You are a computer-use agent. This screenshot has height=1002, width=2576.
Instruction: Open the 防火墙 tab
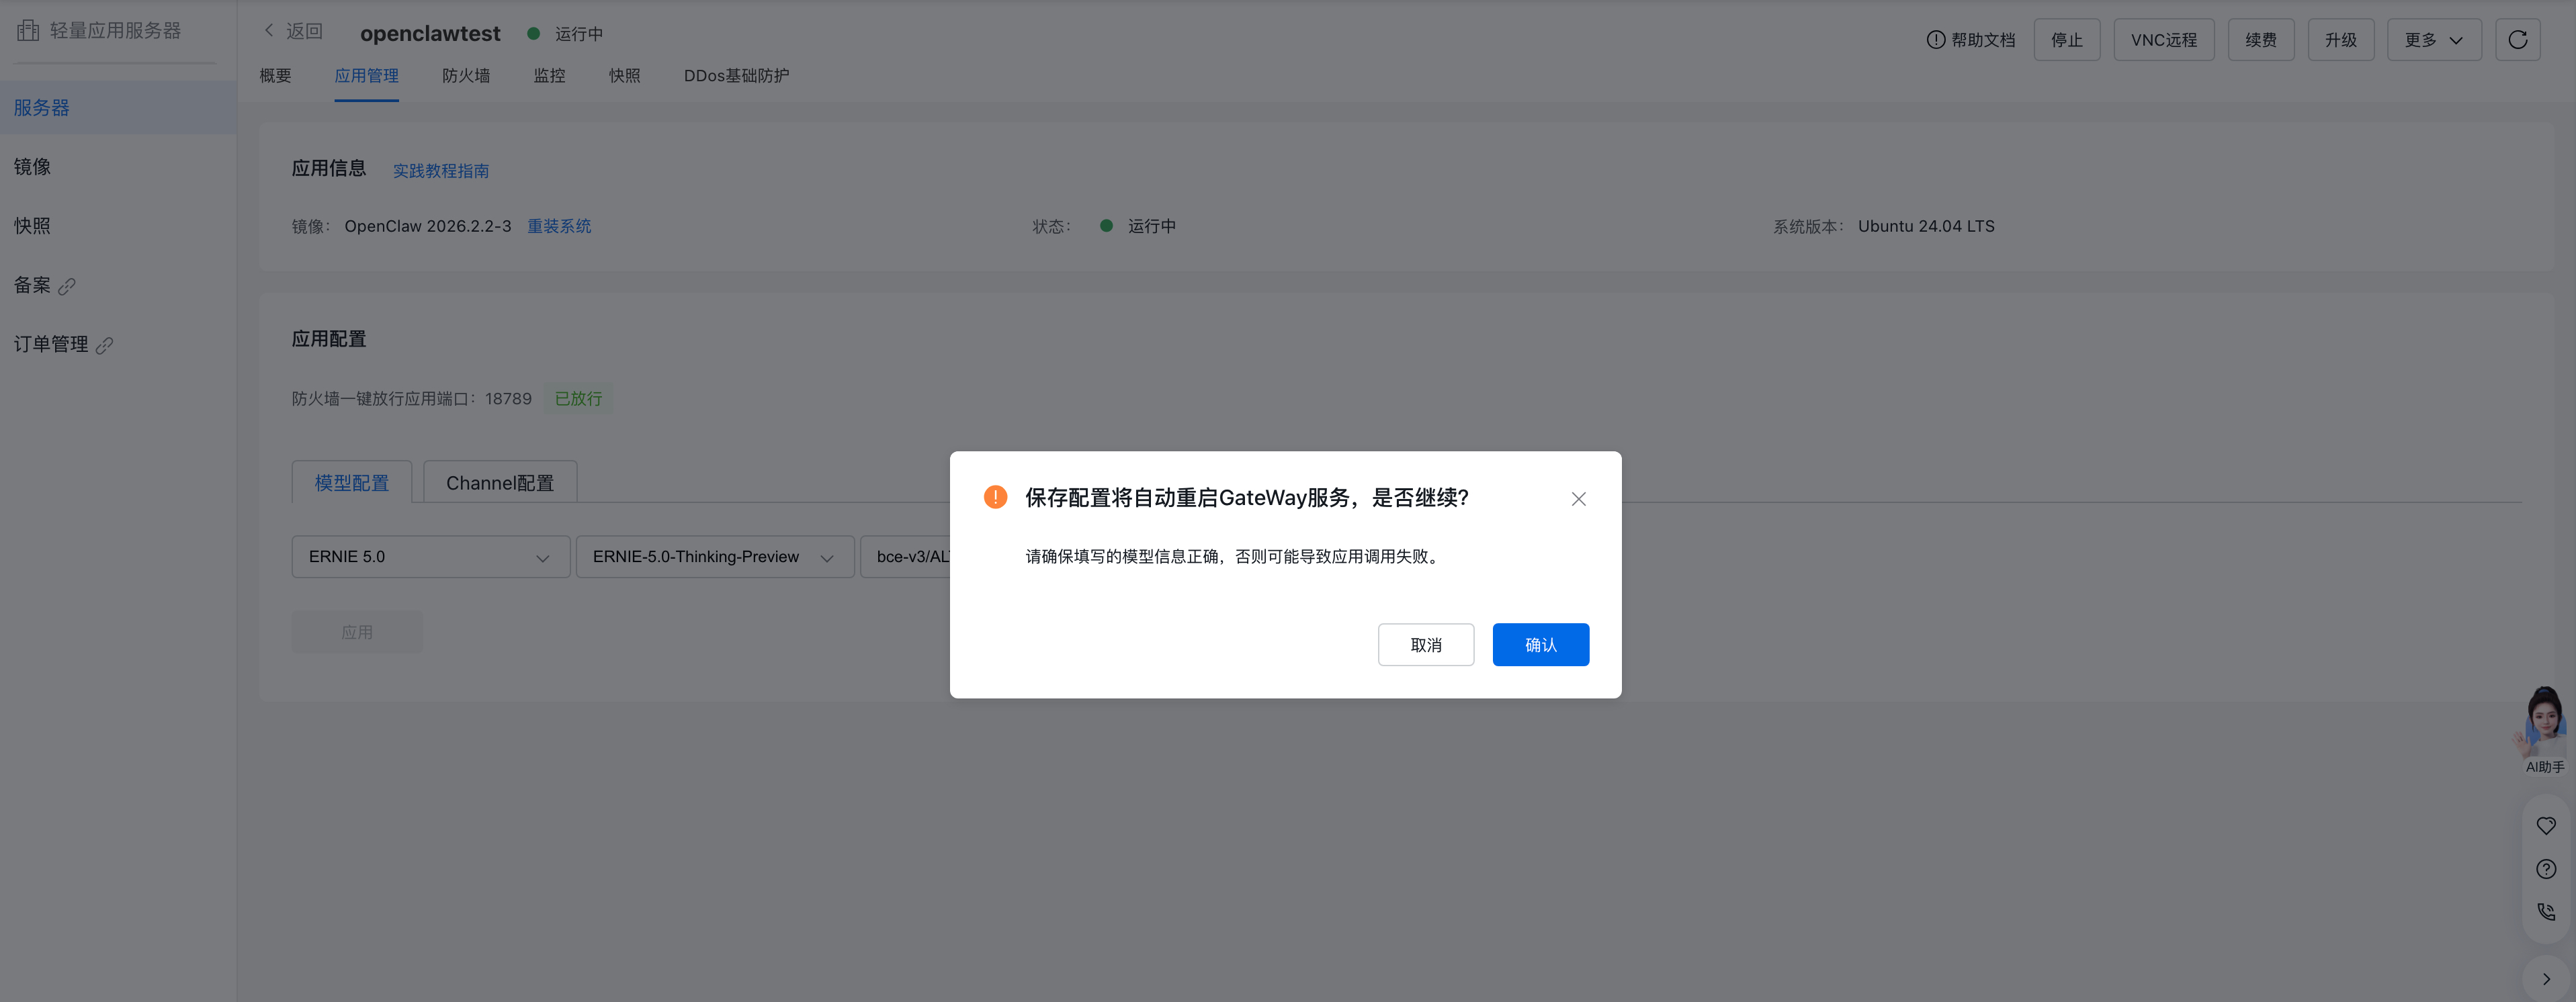pyautogui.click(x=466, y=76)
